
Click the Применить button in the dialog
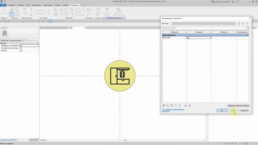pyautogui.click(x=245, y=110)
